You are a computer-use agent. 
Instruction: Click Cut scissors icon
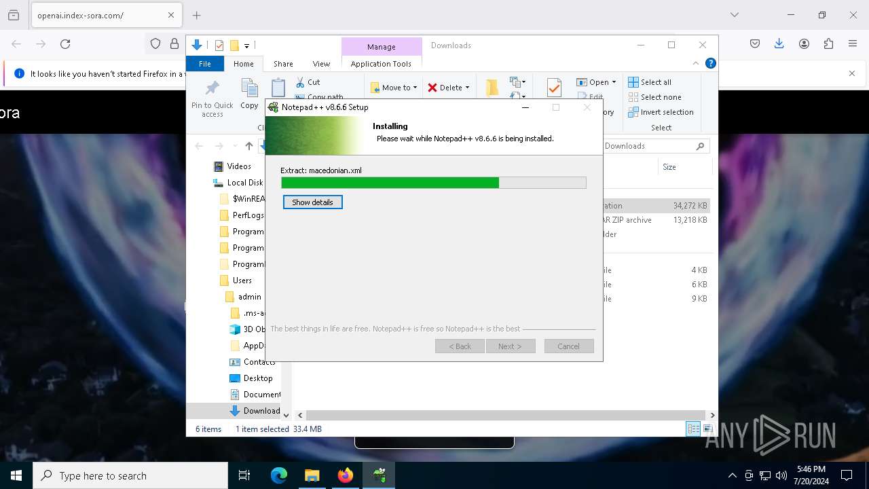(300, 82)
